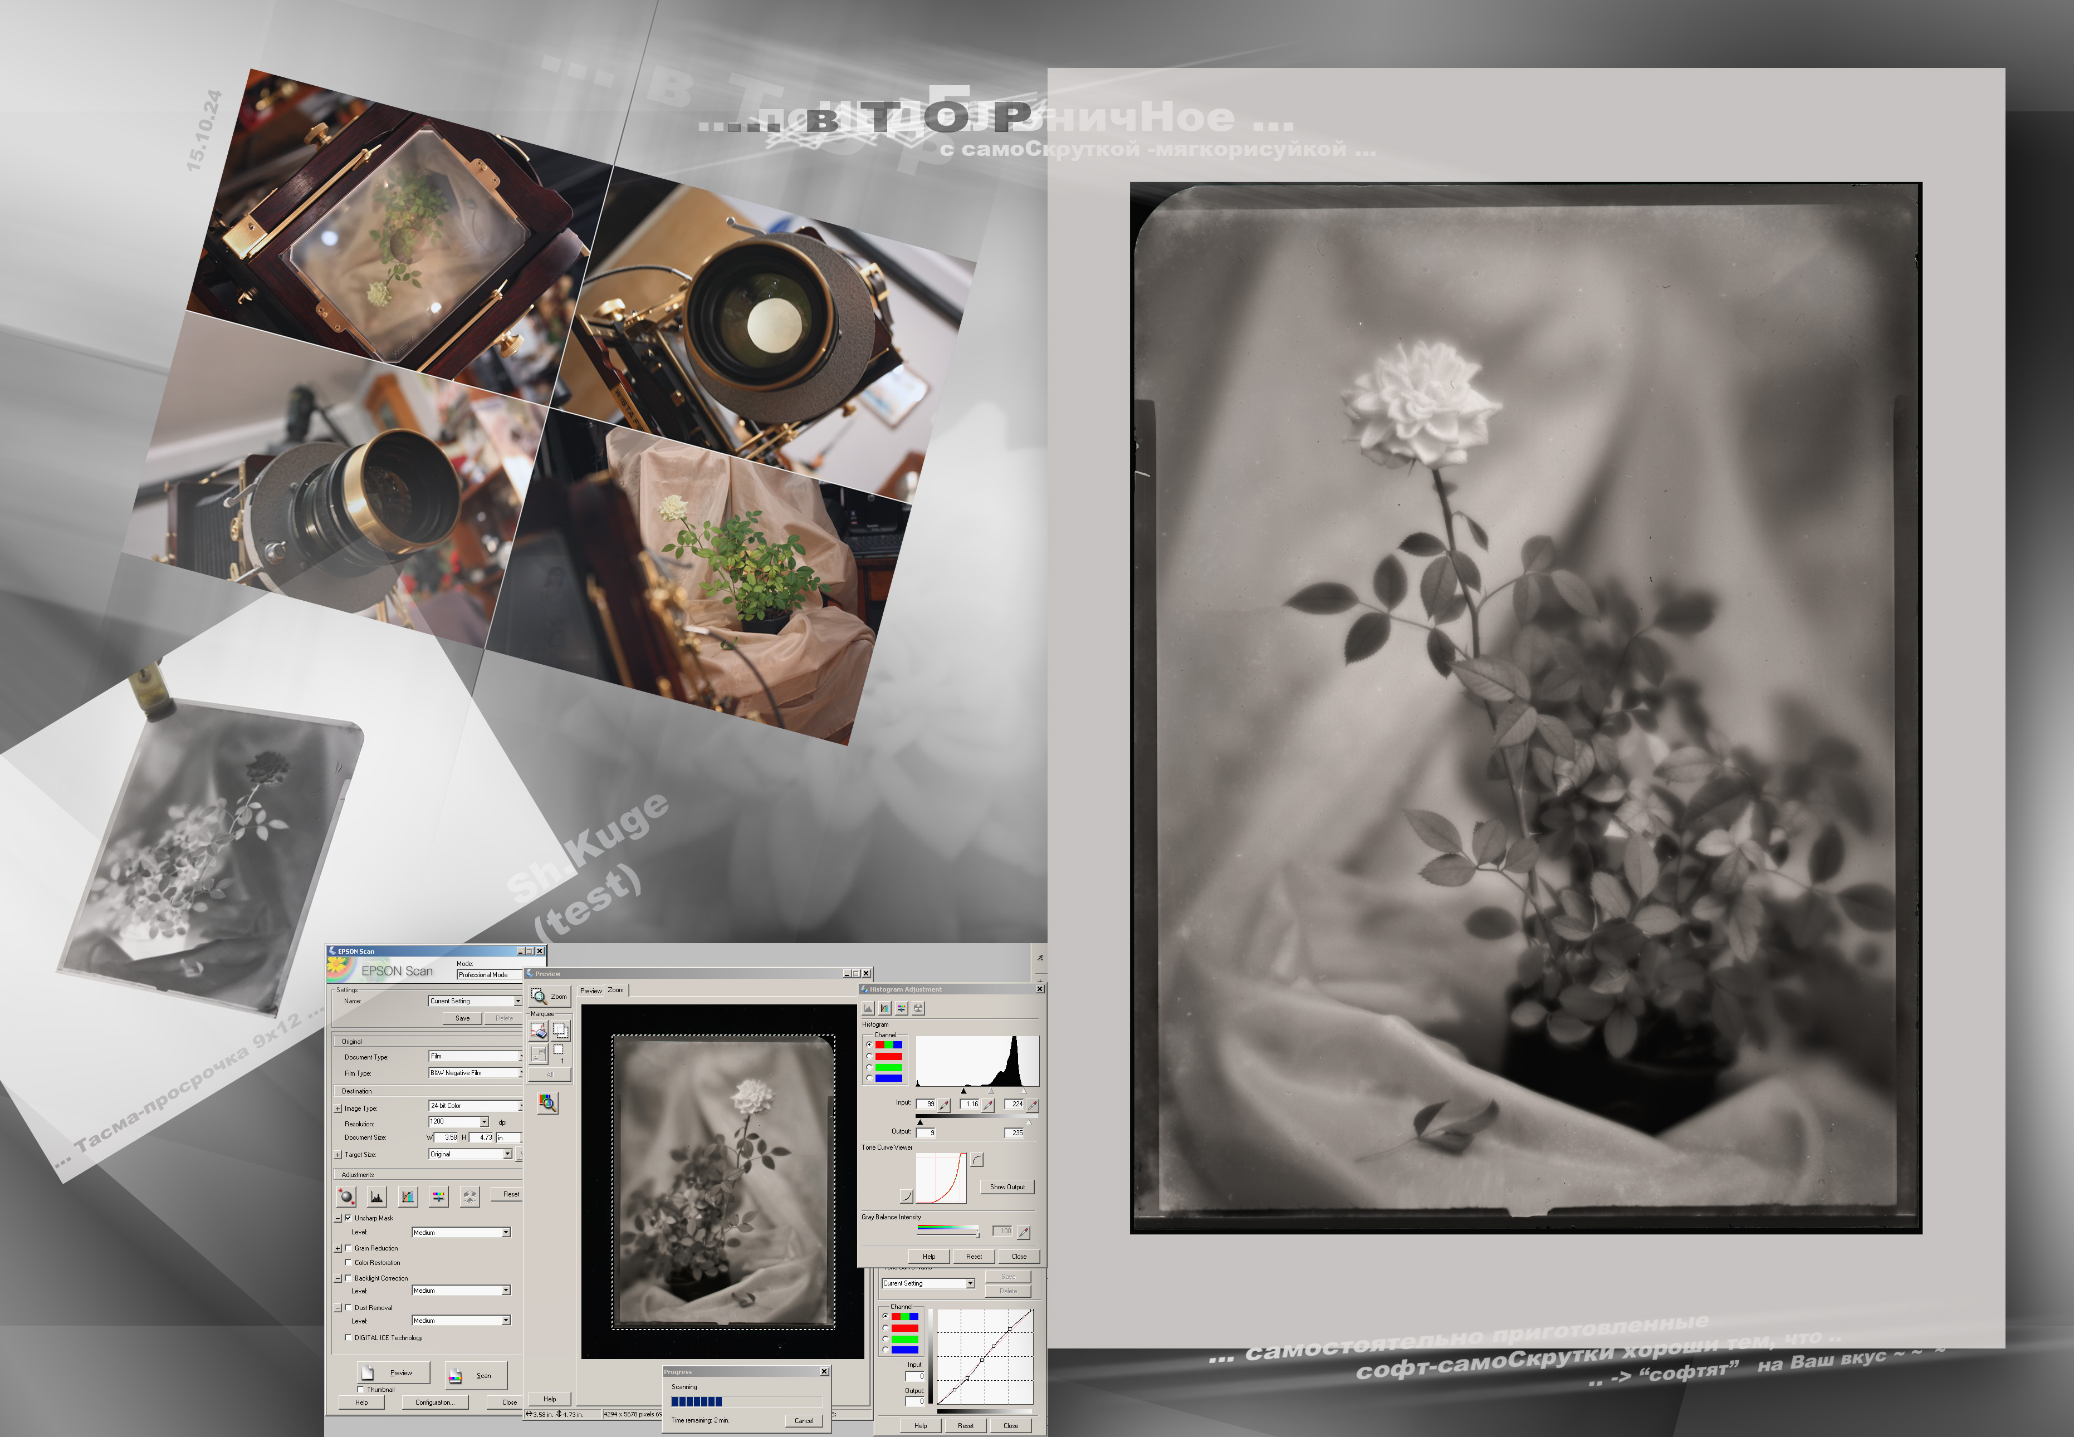Screen dimensions: 2074x1437
Task: Click the Gray Balance Intensity eyedropper
Action: coord(1023,1232)
